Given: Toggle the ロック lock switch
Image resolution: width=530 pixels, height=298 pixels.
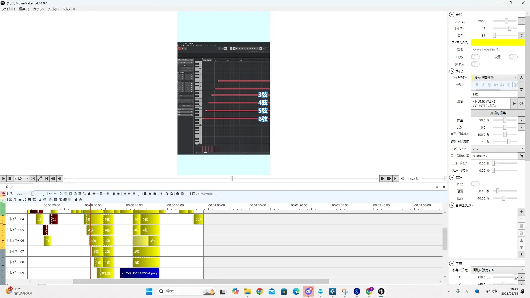Looking at the screenshot, I should (475, 57).
